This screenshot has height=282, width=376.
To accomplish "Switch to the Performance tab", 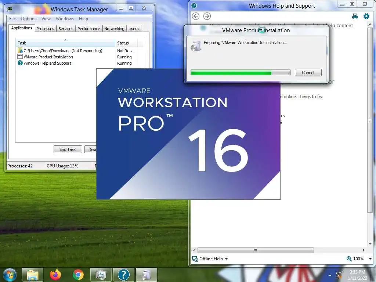I will [x=89, y=29].
